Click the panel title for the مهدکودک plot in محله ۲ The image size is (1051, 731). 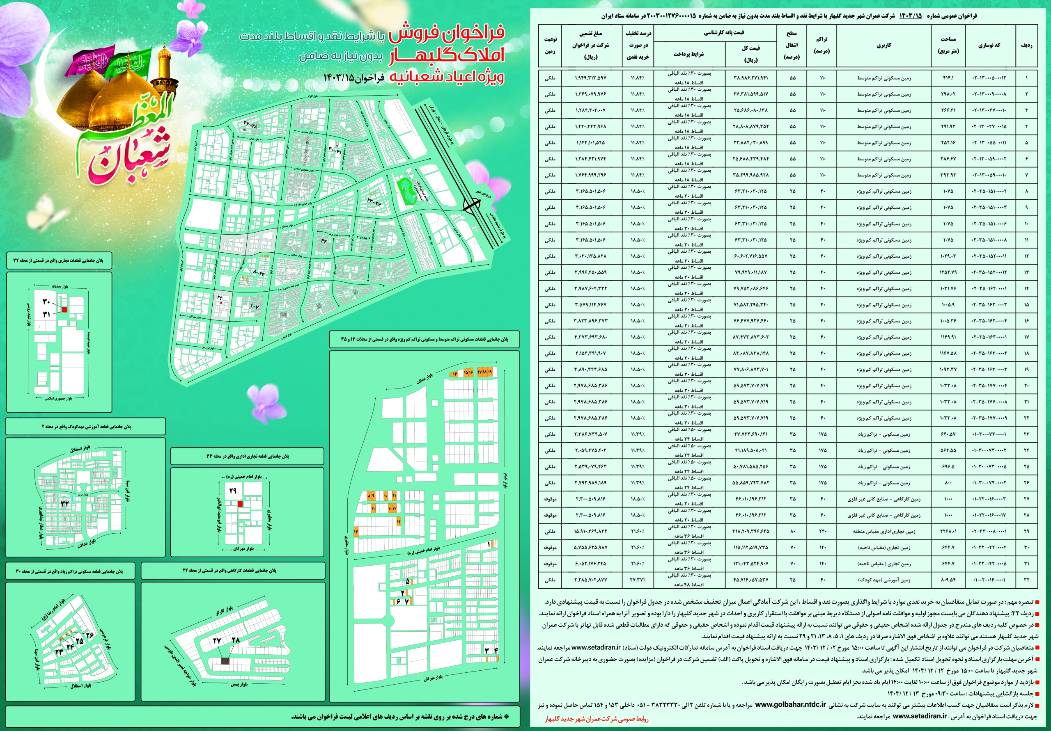pyautogui.click(x=86, y=426)
